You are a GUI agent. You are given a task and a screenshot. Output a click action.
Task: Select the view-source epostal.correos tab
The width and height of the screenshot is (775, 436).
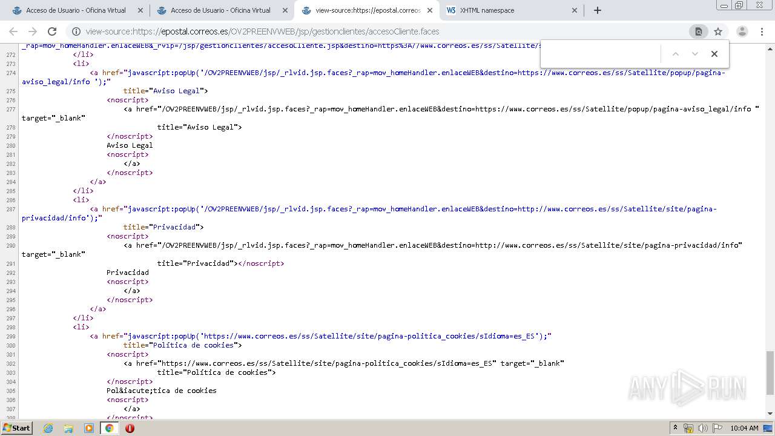click(x=368, y=10)
